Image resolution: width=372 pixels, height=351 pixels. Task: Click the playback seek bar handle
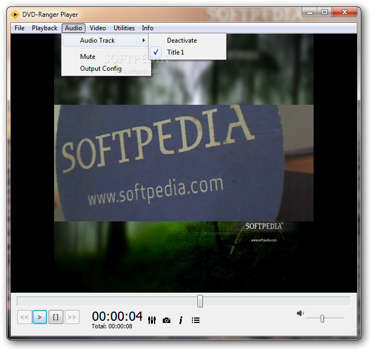tap(200, 301)
